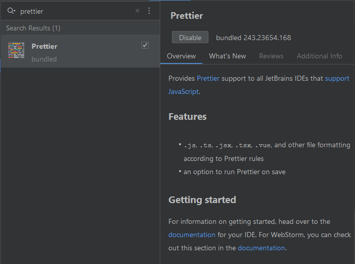Clear the plugin search text
This screenshot has width=355, height=264.
pyautogui.click(x=137, y=11)
